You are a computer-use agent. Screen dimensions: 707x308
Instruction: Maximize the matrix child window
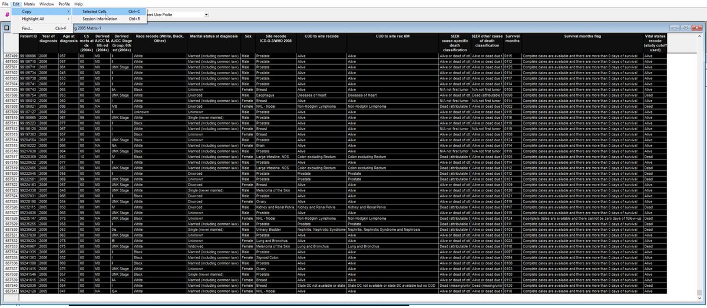click(x=686, y=27)
